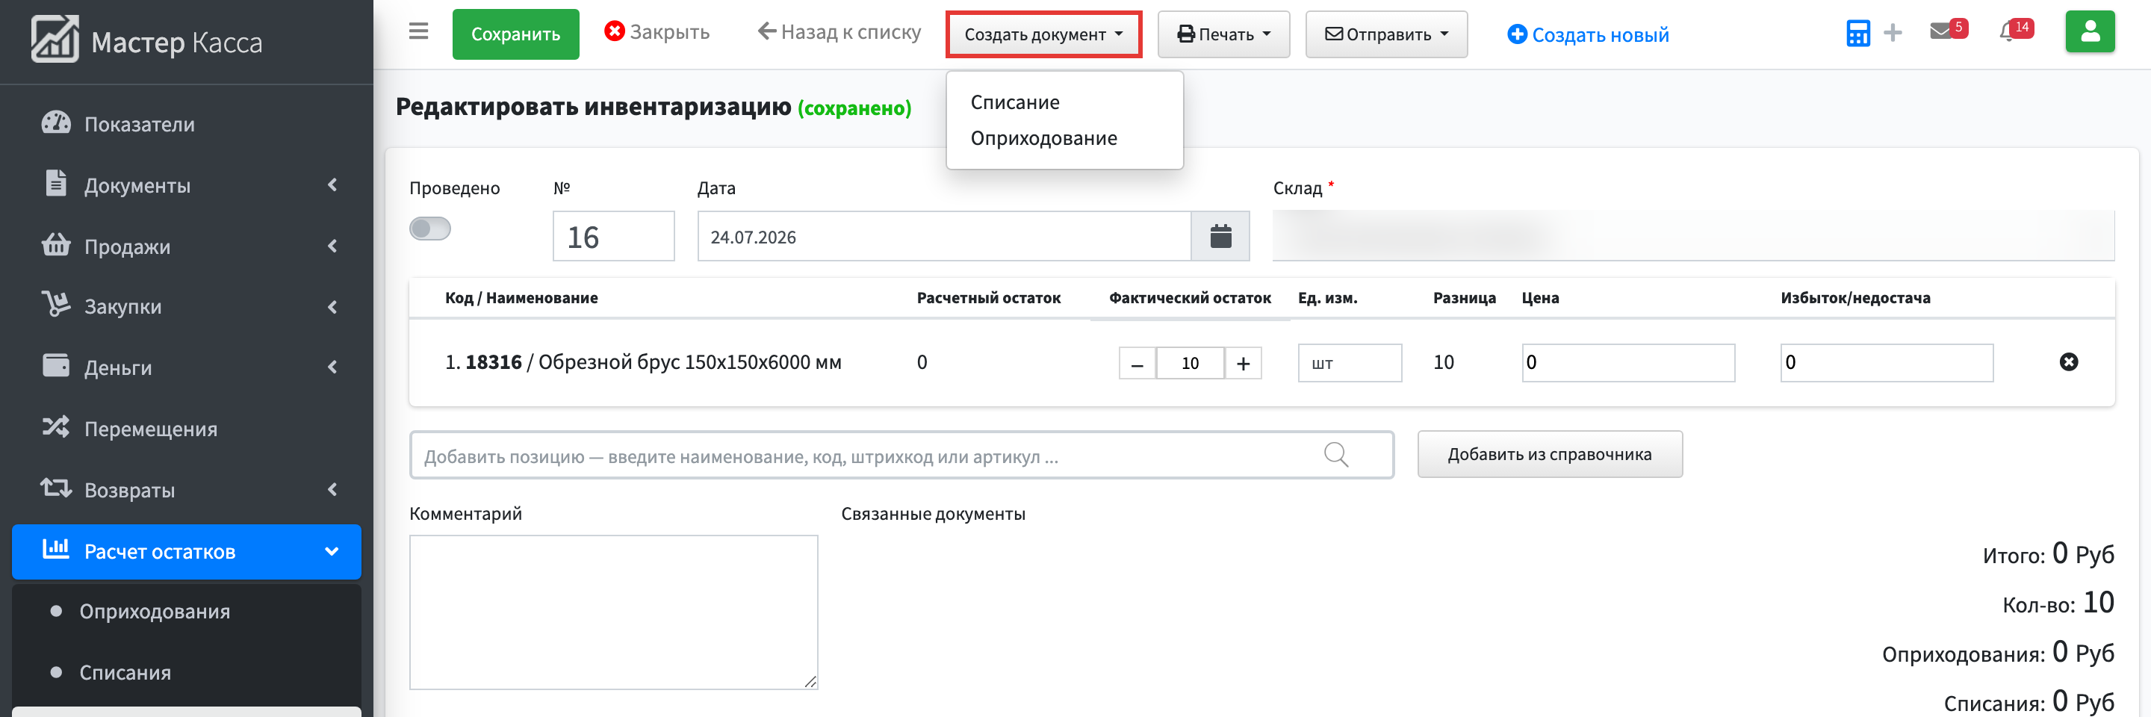This screenshot has width=2151, height=717.
Task: Click Добавить из справочника button
Action: [1550, 454]
